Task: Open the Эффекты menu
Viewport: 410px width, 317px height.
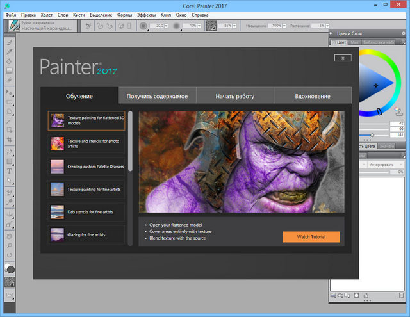Action: coord(146,14)
